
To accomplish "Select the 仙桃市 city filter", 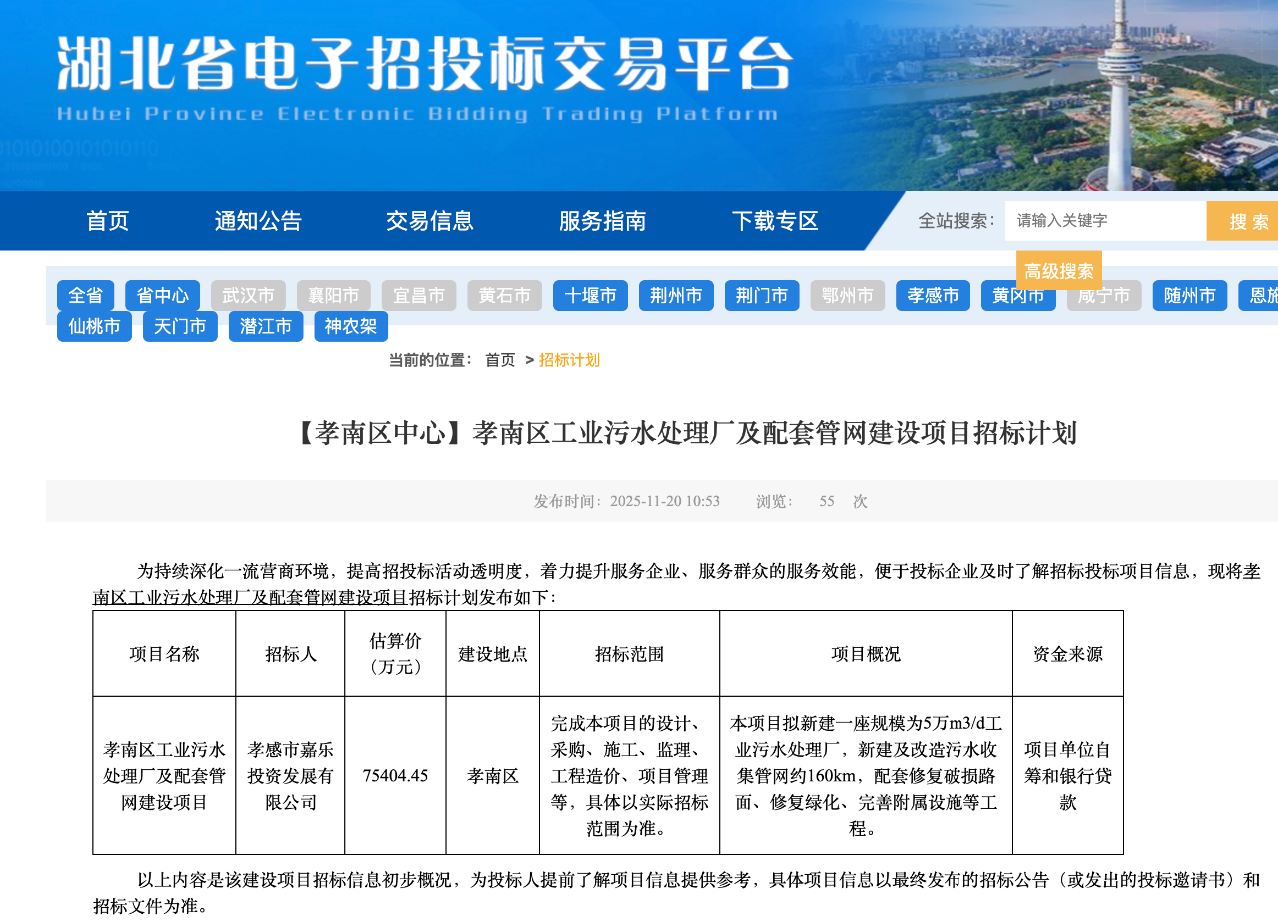I will [x=94, y=327].
